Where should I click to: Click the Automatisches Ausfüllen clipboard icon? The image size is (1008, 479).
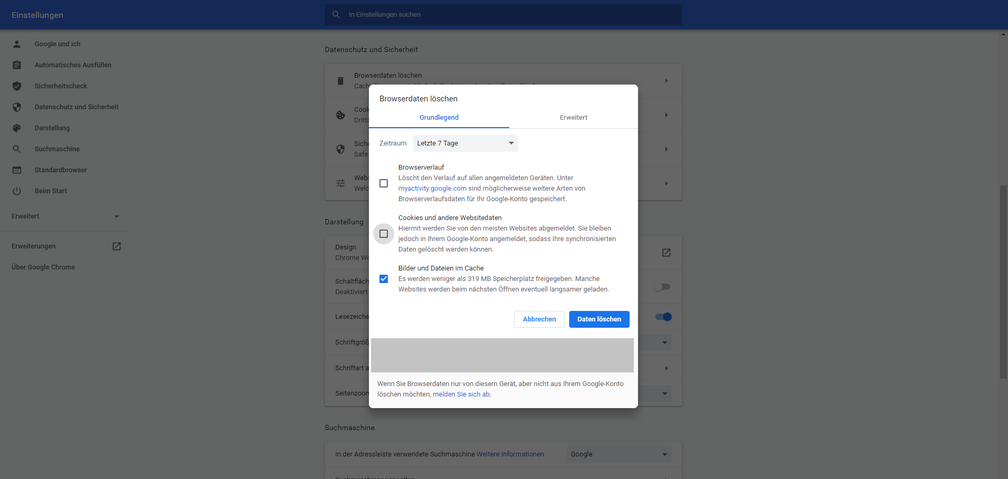17,65
